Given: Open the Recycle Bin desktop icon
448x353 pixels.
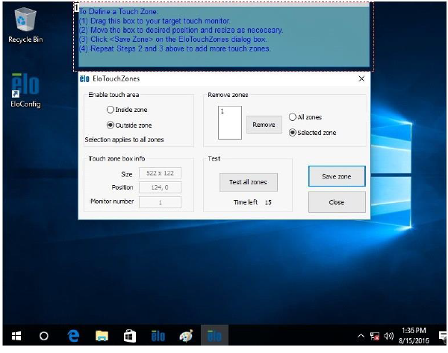Looking at the screenshot, I should [x=25, y=25].
